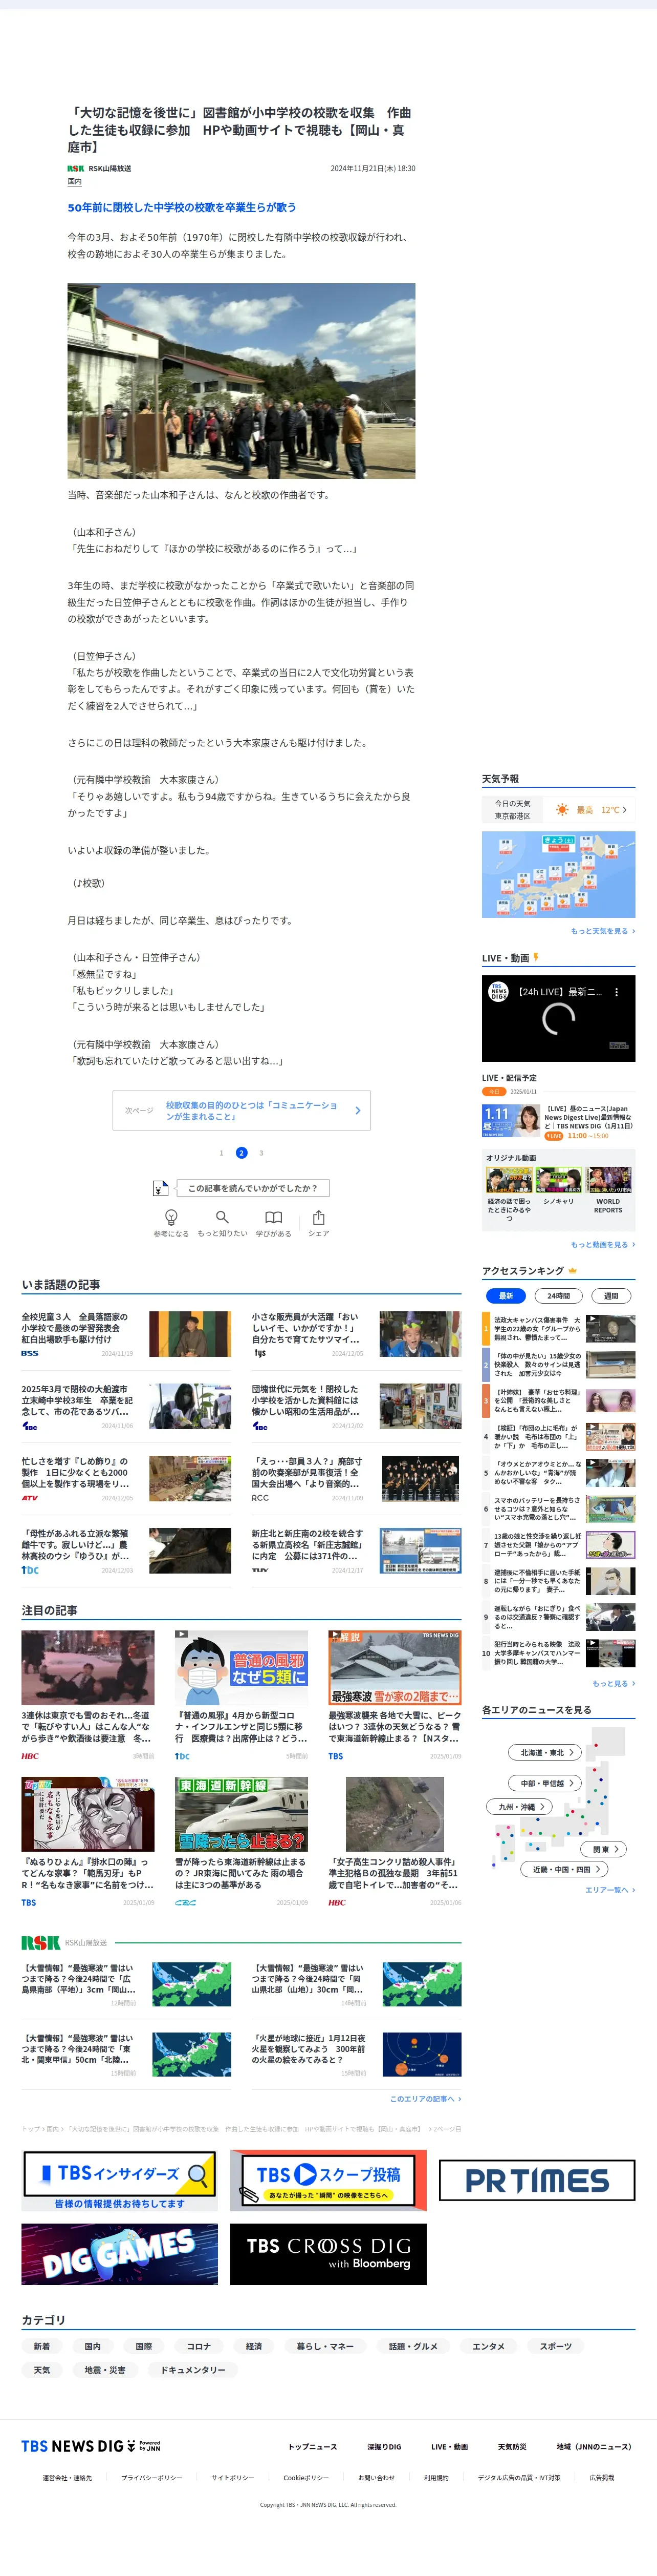Screen dimensions: 657x2576
Task: Select the 週間 ranking tab
Action: (x=611, y=1295)
